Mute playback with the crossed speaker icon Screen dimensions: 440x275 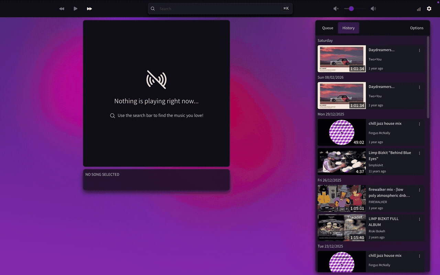pyautogui.click(x=335, y=9)
